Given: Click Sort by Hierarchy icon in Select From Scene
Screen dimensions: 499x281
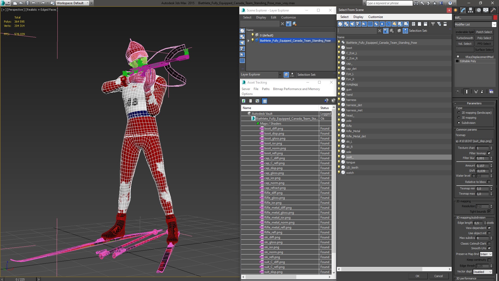Looking at the screenshot, I should click(405, 31).
